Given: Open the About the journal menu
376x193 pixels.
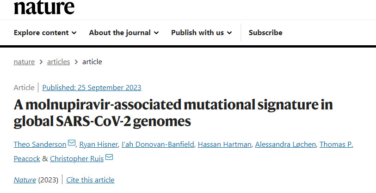Looking at the screenshot, I should coord(120,33).
